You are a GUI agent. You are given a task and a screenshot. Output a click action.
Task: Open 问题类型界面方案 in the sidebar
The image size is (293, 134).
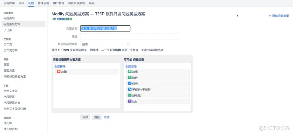(x=15, y=77)
